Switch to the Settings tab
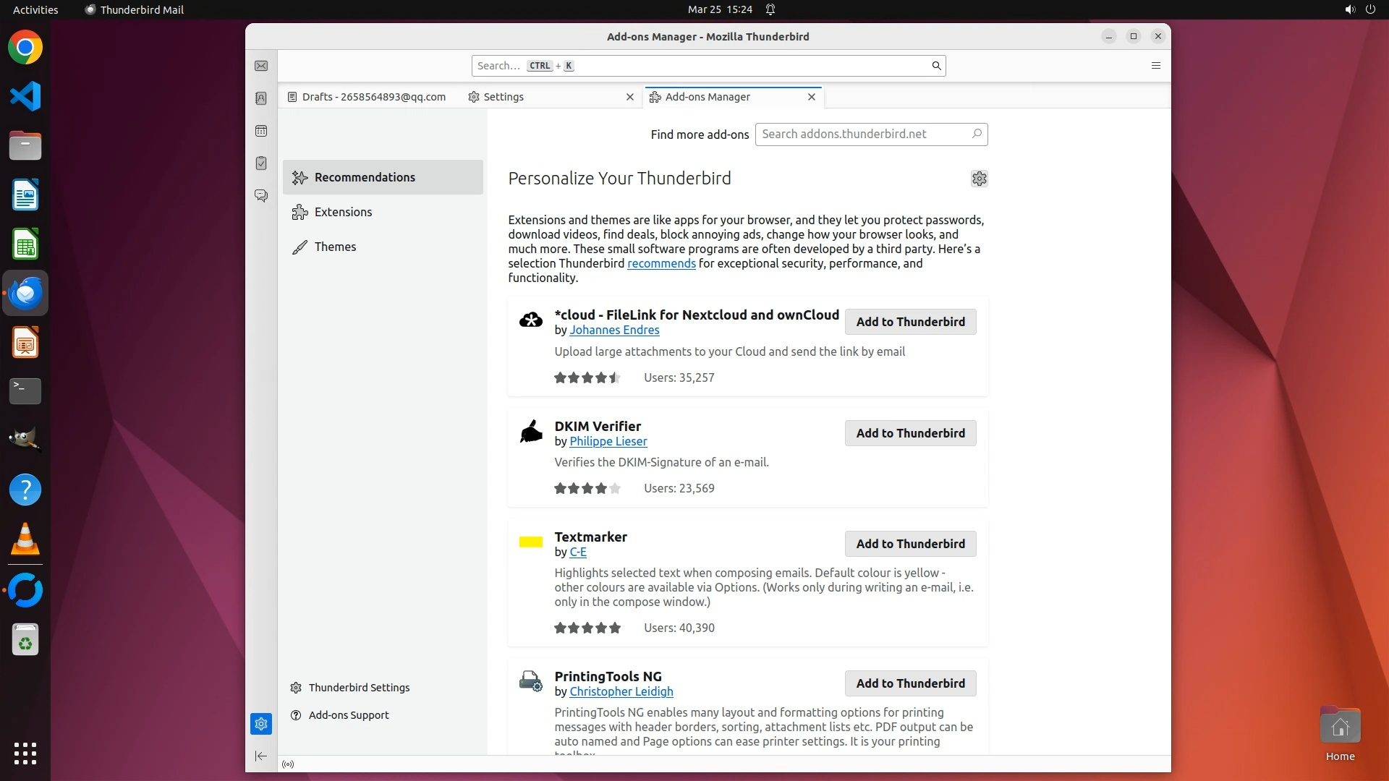This screenshot has height=781, width=1389. click(503, 97)
